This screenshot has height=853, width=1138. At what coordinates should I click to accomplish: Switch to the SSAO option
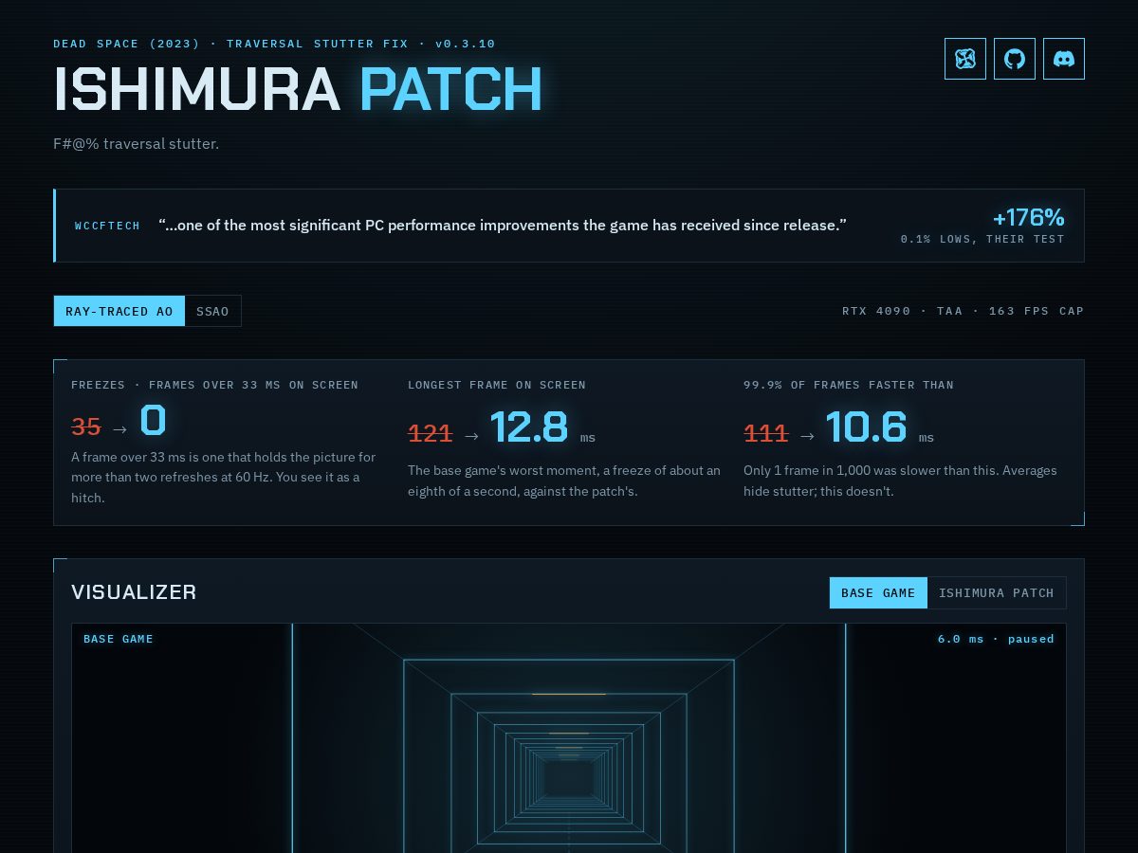click(212, 311)
